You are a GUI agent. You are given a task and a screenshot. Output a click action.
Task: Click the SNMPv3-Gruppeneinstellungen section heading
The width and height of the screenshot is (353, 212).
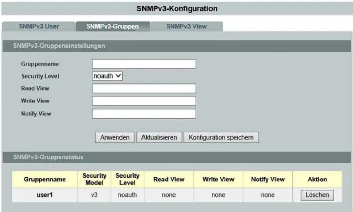point(59,46)
